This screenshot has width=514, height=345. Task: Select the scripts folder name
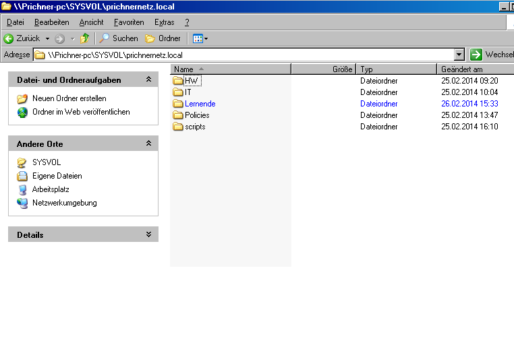(x=195, y=127)
